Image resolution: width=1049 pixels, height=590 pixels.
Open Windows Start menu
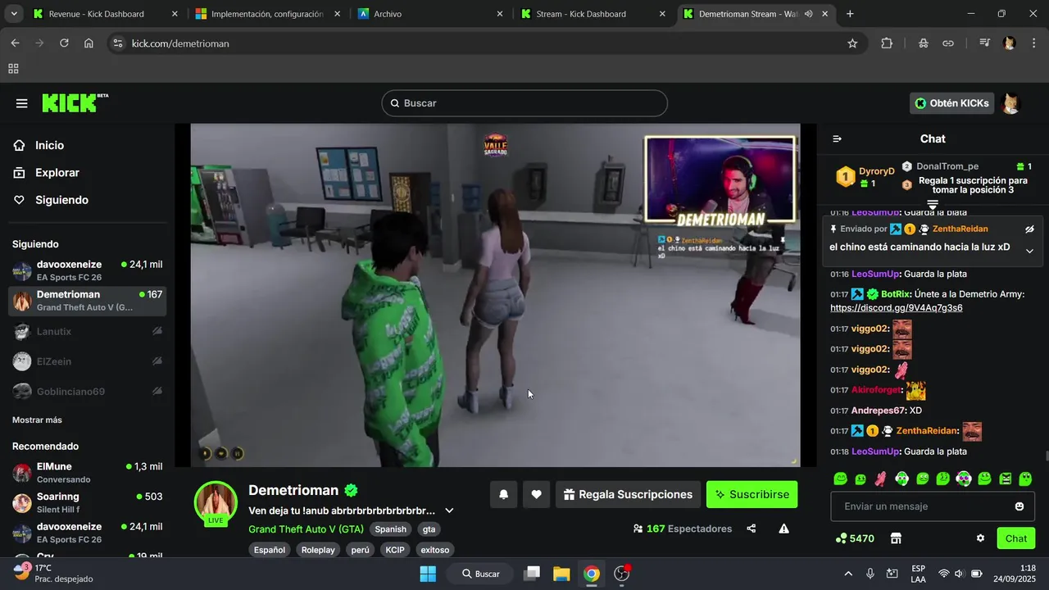coord(428,574)
